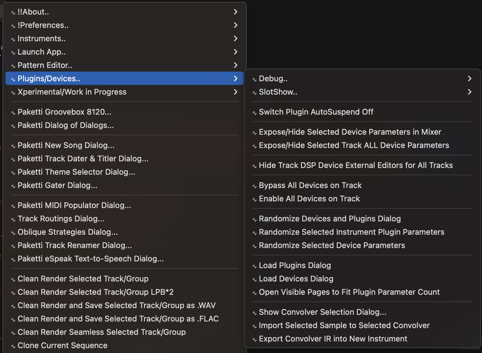Click Show Convolver Selection Dialog

322,312
